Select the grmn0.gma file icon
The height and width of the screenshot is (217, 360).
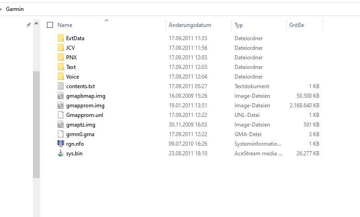(61, 134)
